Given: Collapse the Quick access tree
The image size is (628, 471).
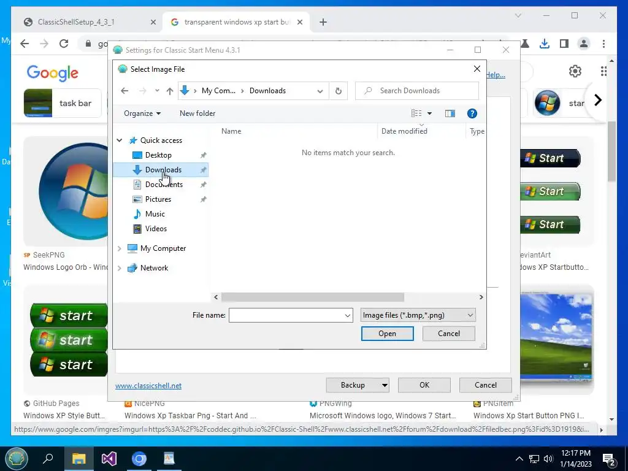Looking at the screenshot, I should pyautogui.click(x=120, y=140).
